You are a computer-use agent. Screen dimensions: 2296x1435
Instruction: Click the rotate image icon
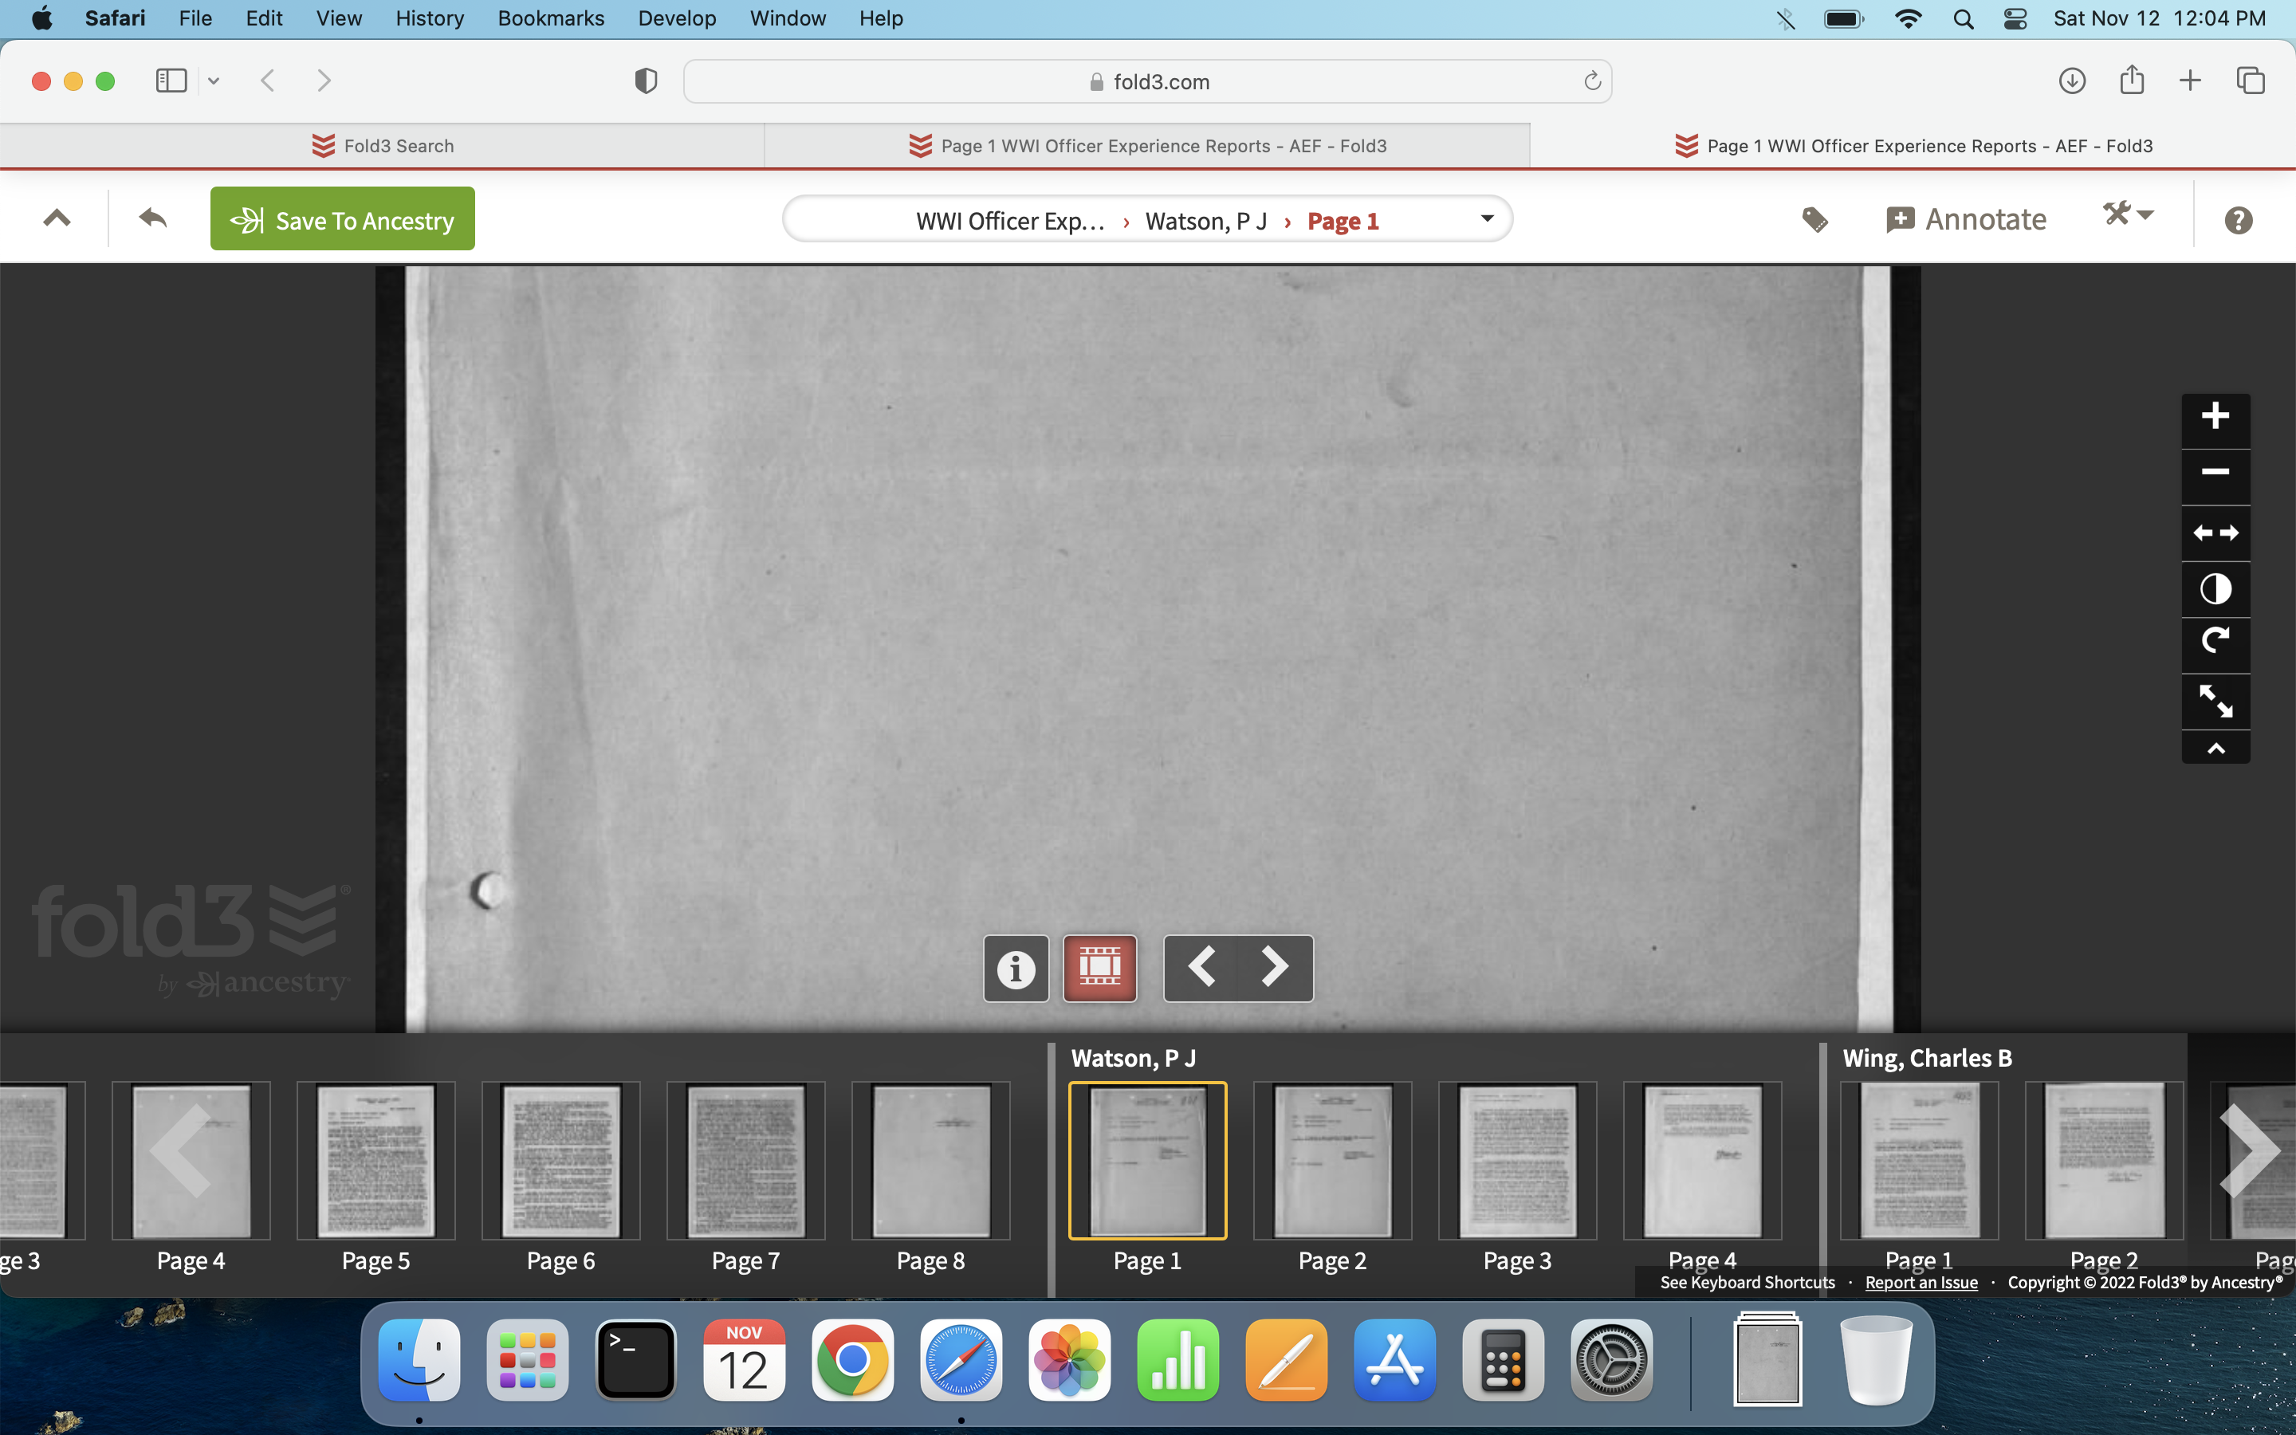click(x=2215, y=643)
